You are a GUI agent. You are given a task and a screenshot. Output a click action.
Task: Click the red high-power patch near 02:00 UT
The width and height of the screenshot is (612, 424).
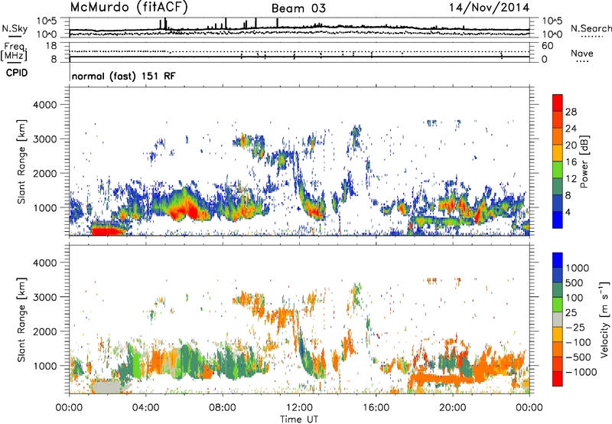[106, 230]
